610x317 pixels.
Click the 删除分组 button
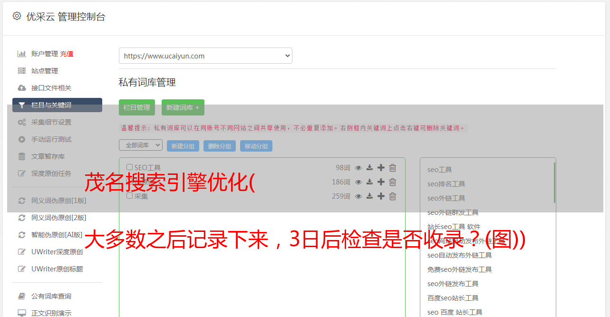coord(220,146)
